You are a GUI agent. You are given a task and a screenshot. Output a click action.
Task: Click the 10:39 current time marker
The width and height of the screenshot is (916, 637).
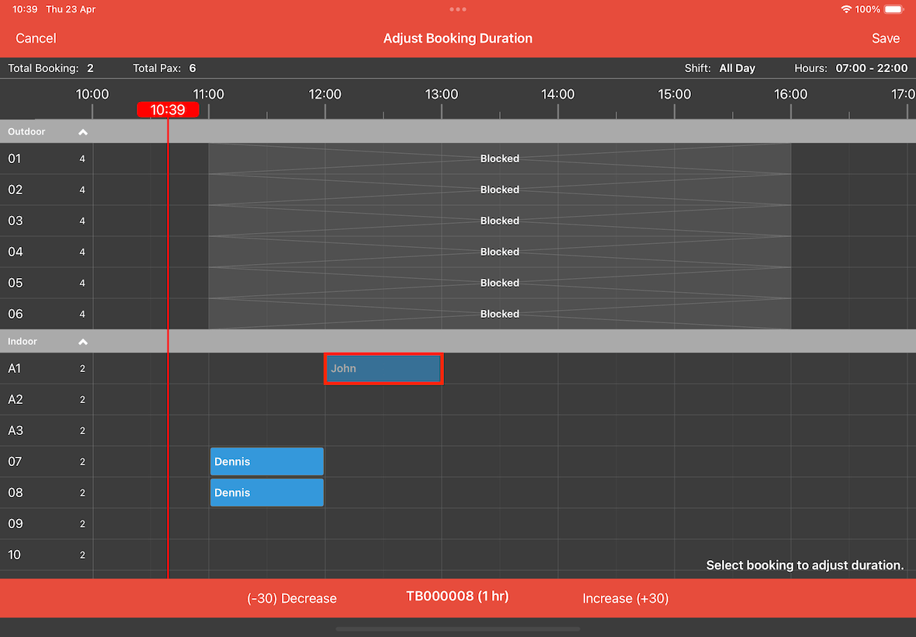click(168, 110)
